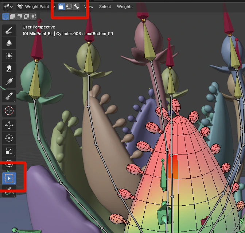Image resolution: width=245 pixels, height=233 pixels.
Task: Select the Sample Weight eyedropper tool
Action: (x=9, y=96)
